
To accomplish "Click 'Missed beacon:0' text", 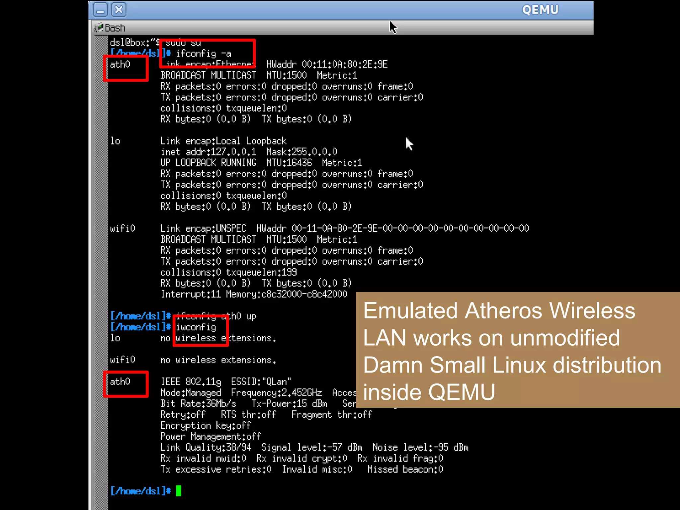I will [x=405, y=469].
